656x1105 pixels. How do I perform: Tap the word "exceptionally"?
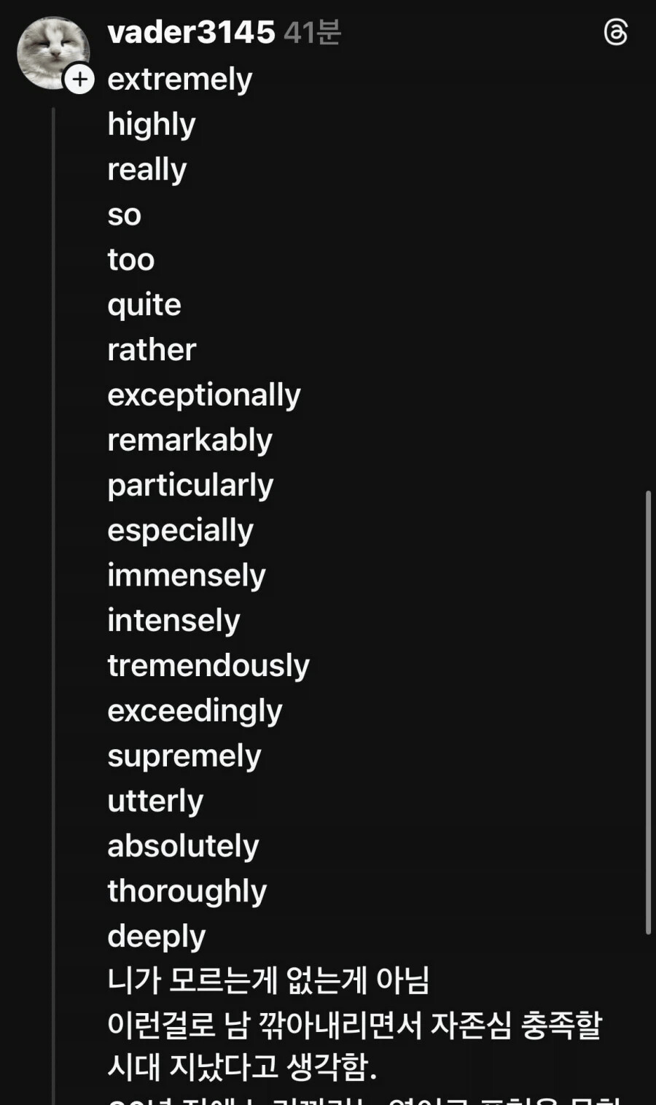point(204,395)
